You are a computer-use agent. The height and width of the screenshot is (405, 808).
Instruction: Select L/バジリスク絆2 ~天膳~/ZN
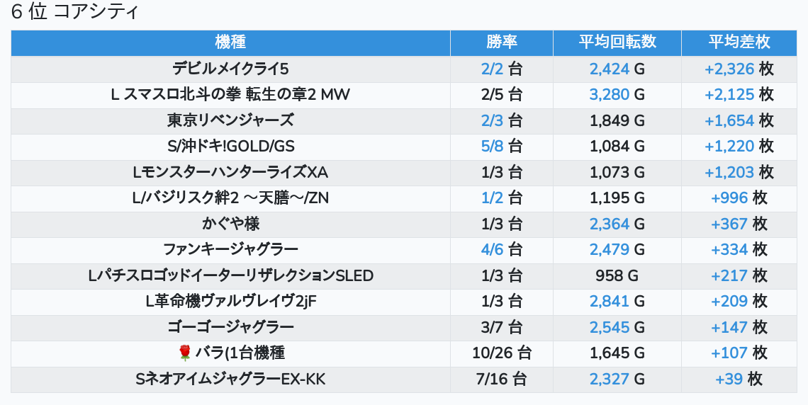pos(230,198)
